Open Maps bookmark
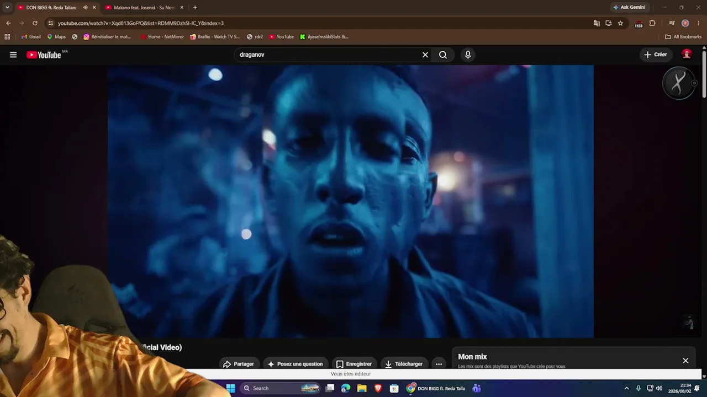Viewport: 707px width, 397px height. pos(56,37)
